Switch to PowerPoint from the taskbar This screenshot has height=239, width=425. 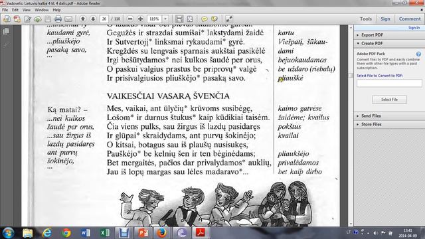pyautogui.click(x=143, y=233)
